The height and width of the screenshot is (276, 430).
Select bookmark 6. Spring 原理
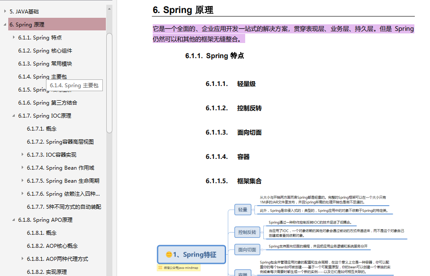point(57,24)
